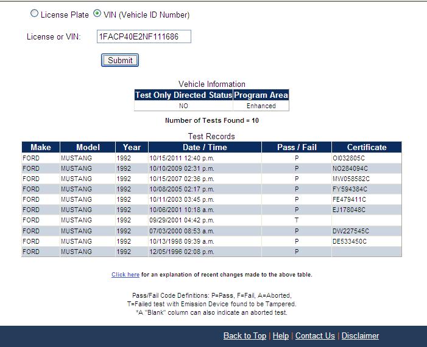
Task: Go to the Contact Us page
Action: 315,335
